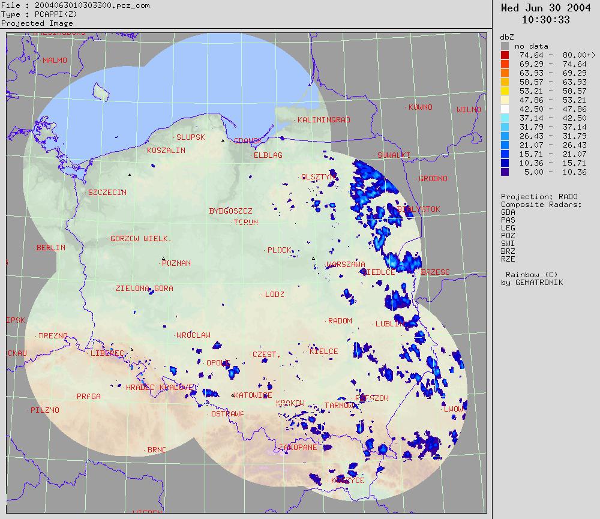The image size is (600, 519).
Task: Click the radar site triangle near Poznan
Action: tap(163, 259)
